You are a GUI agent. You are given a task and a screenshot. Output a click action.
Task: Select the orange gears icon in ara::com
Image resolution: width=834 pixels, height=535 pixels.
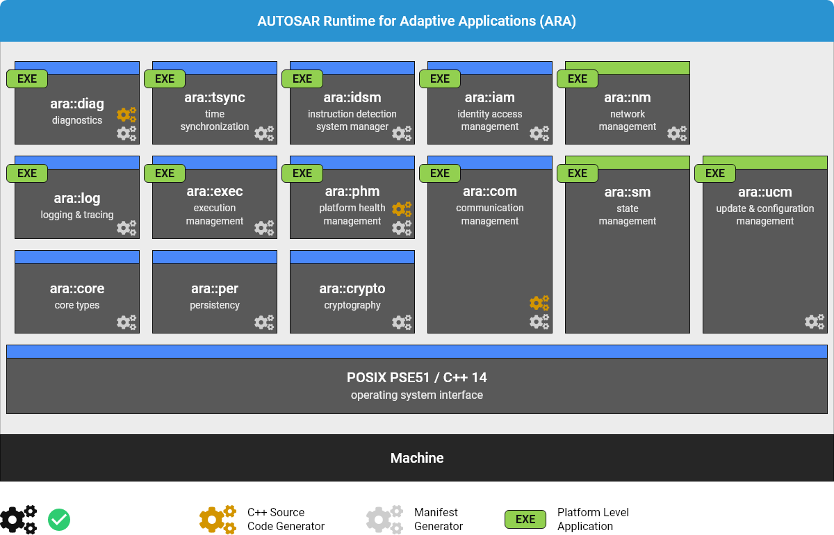[x=539, y=303]
